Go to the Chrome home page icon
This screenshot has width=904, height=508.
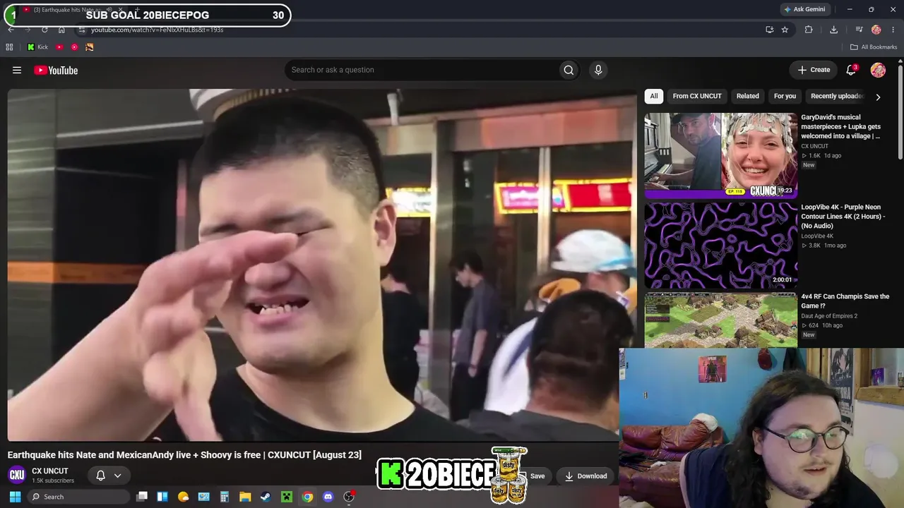pyautogui.click(x=61, y=30)
